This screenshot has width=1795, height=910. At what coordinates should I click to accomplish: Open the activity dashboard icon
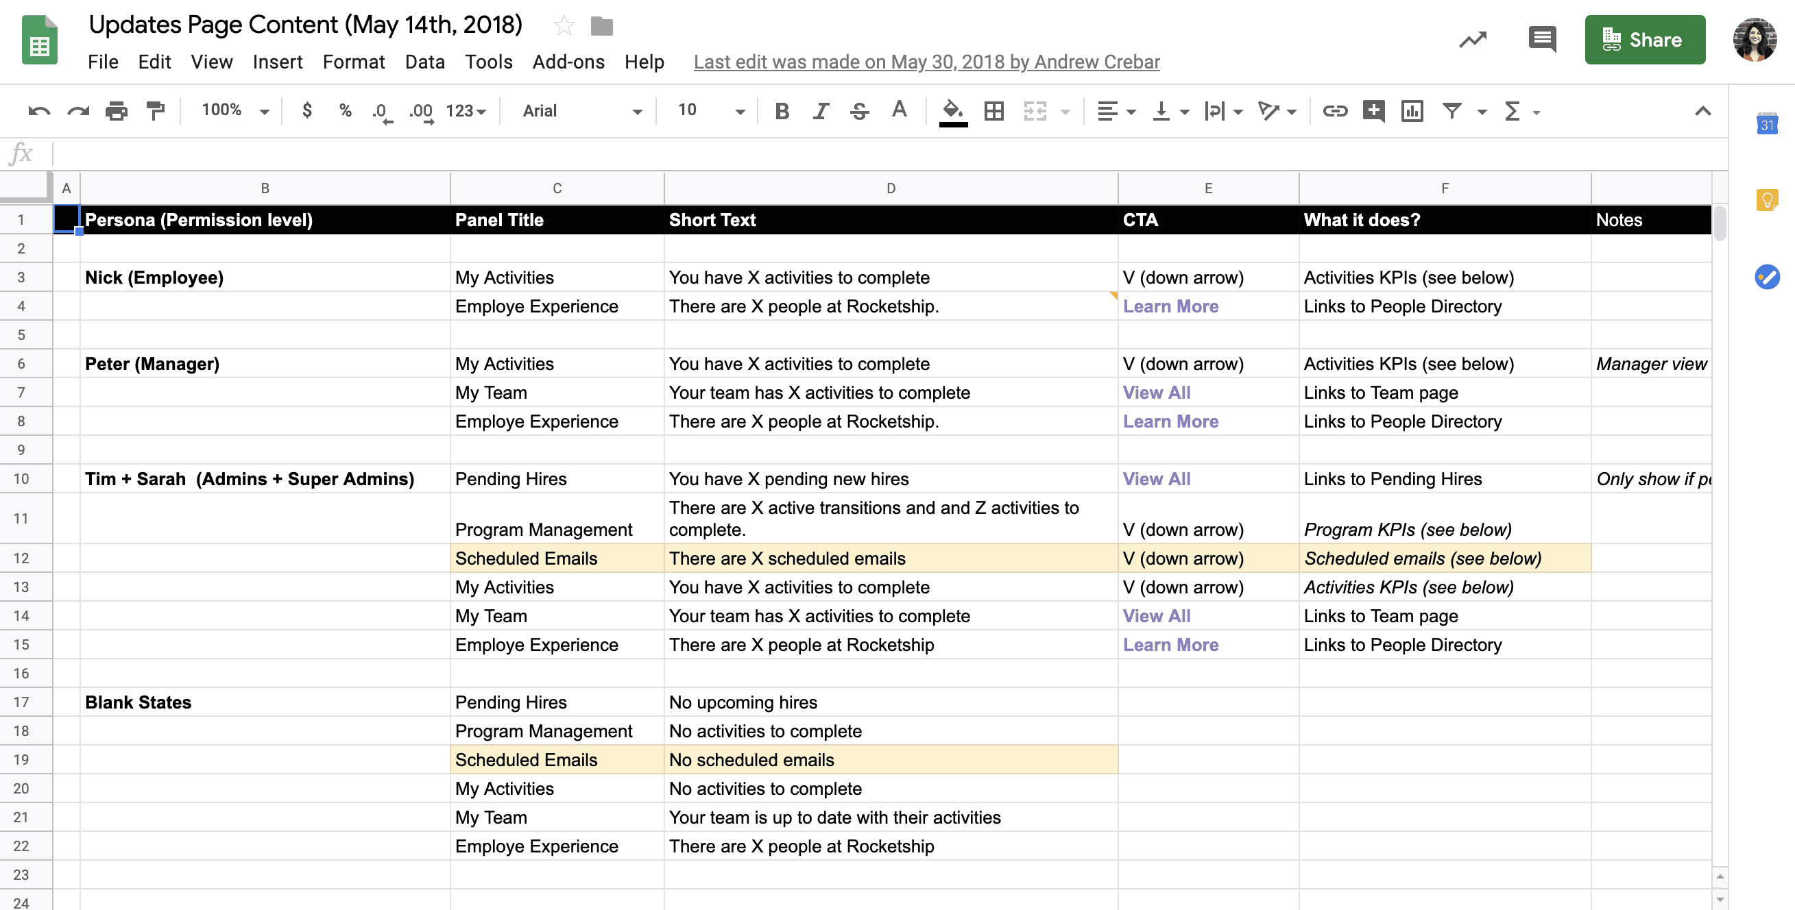point(1472,40)
